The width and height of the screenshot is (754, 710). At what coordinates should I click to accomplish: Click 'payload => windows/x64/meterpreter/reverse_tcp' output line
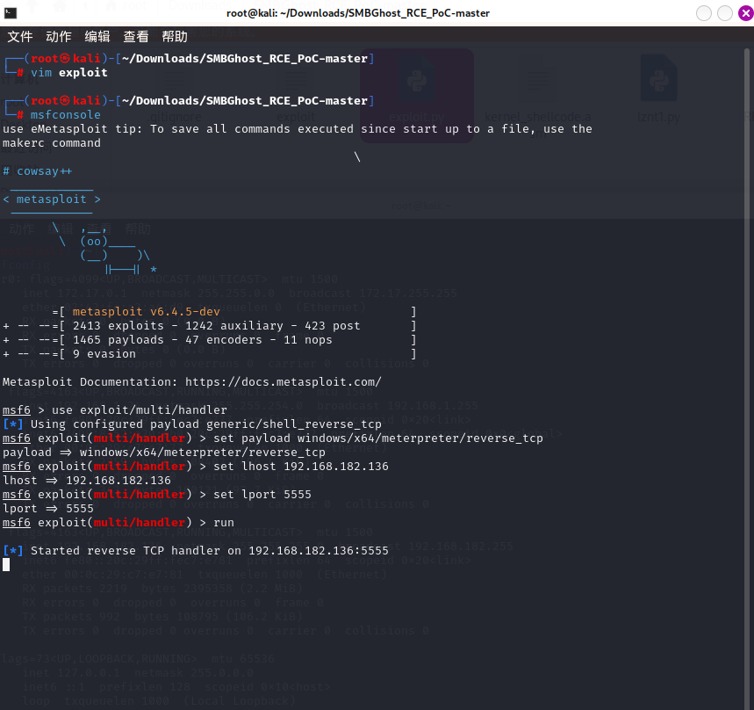164,453
